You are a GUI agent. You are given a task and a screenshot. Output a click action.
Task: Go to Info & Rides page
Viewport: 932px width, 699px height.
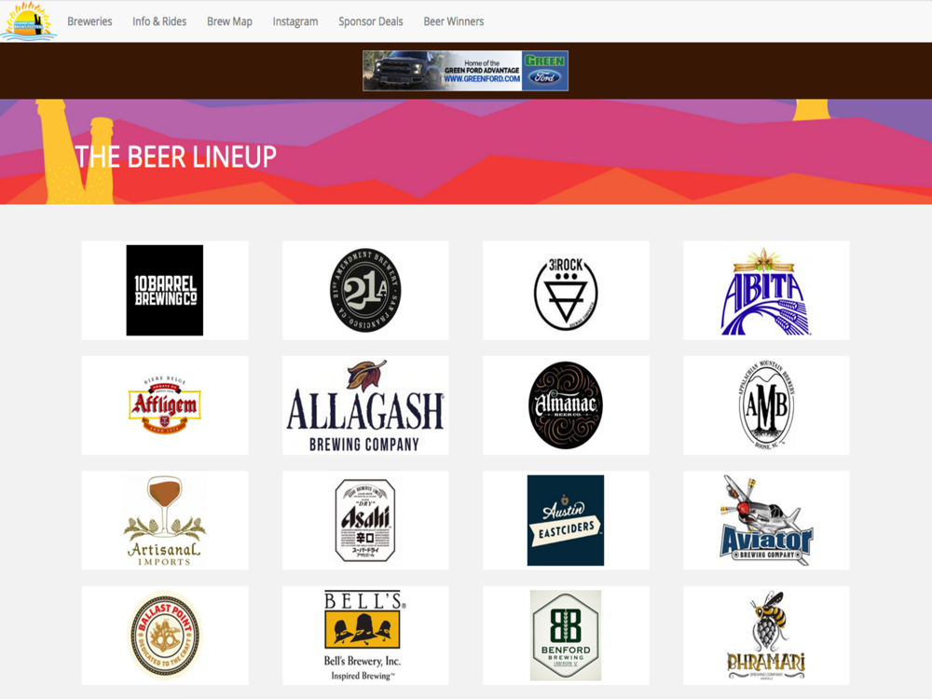[x=159, y=21]
